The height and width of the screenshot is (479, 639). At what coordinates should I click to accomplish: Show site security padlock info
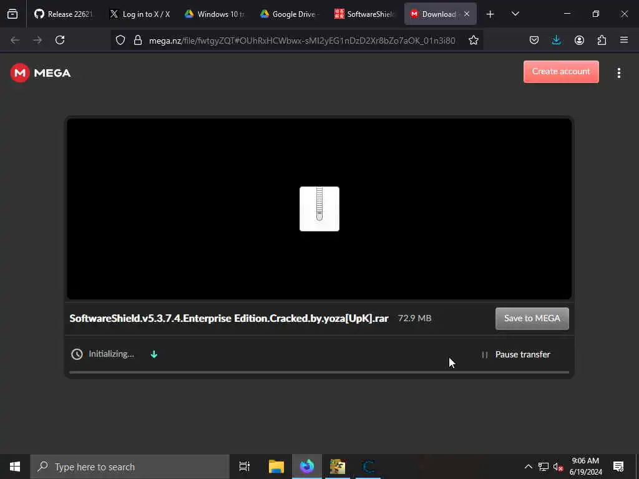point(138,40)
